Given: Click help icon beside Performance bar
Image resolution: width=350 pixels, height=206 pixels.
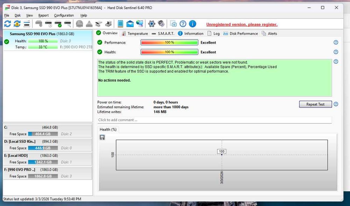Looking at the screenshot, I should pos(336,42).
